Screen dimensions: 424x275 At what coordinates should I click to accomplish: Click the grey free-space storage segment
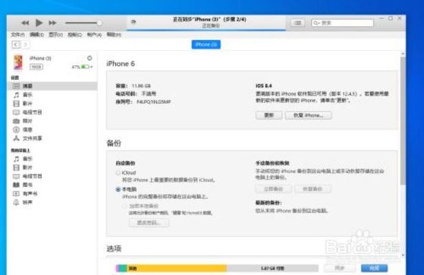tap(272, 268)
